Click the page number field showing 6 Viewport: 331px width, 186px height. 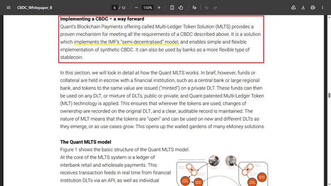pyautogui.click(x=114, y=8)
